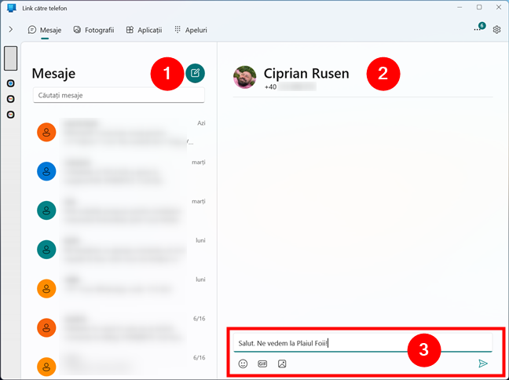
Task: Click the message text box with "Salut"
Action: (363, 343)
